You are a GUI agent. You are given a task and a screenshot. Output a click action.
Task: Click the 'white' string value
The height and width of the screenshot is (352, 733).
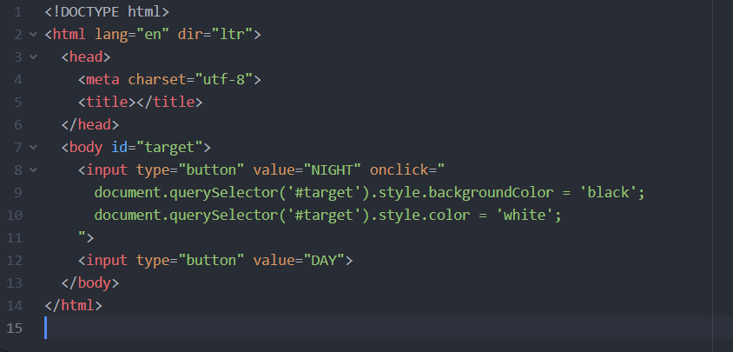[x=525, y=215]
